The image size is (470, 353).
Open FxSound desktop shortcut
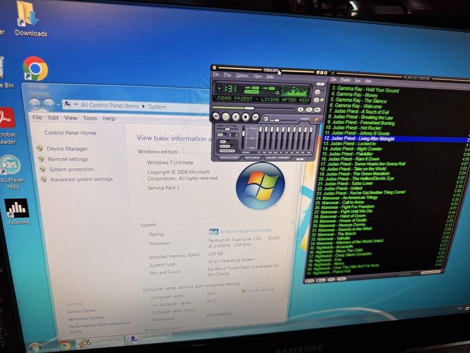pyautogui.click(x=18, y=212)
